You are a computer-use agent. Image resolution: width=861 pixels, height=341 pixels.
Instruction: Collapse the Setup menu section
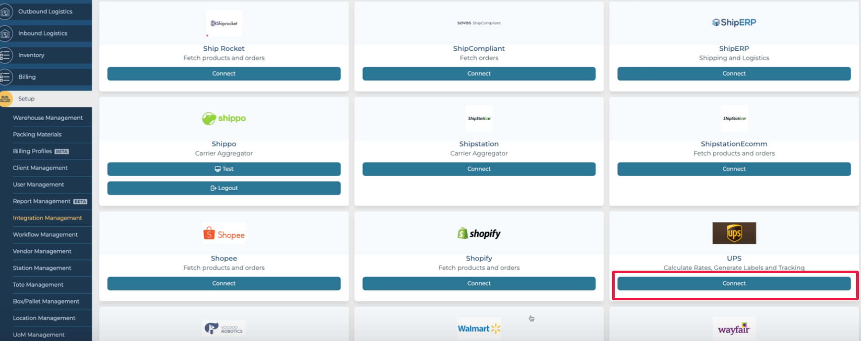point(26,99)
